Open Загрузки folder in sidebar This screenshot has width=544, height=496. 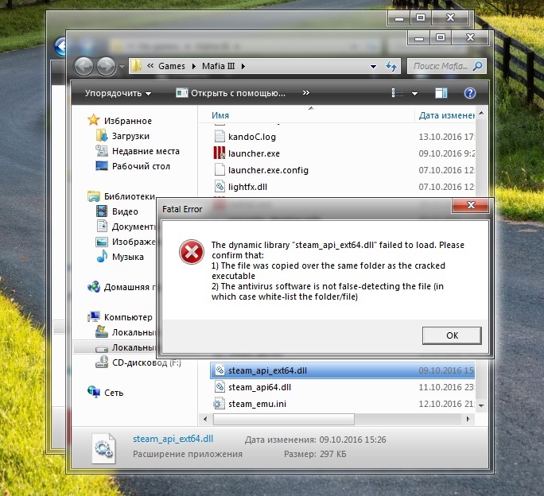(x=130, y=136)
